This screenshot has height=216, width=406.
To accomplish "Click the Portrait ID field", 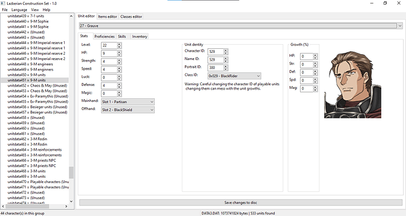I will [216, 68].
